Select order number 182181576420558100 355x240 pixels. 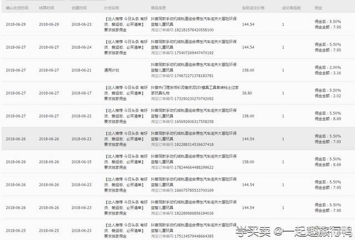[x=194, y=30]
